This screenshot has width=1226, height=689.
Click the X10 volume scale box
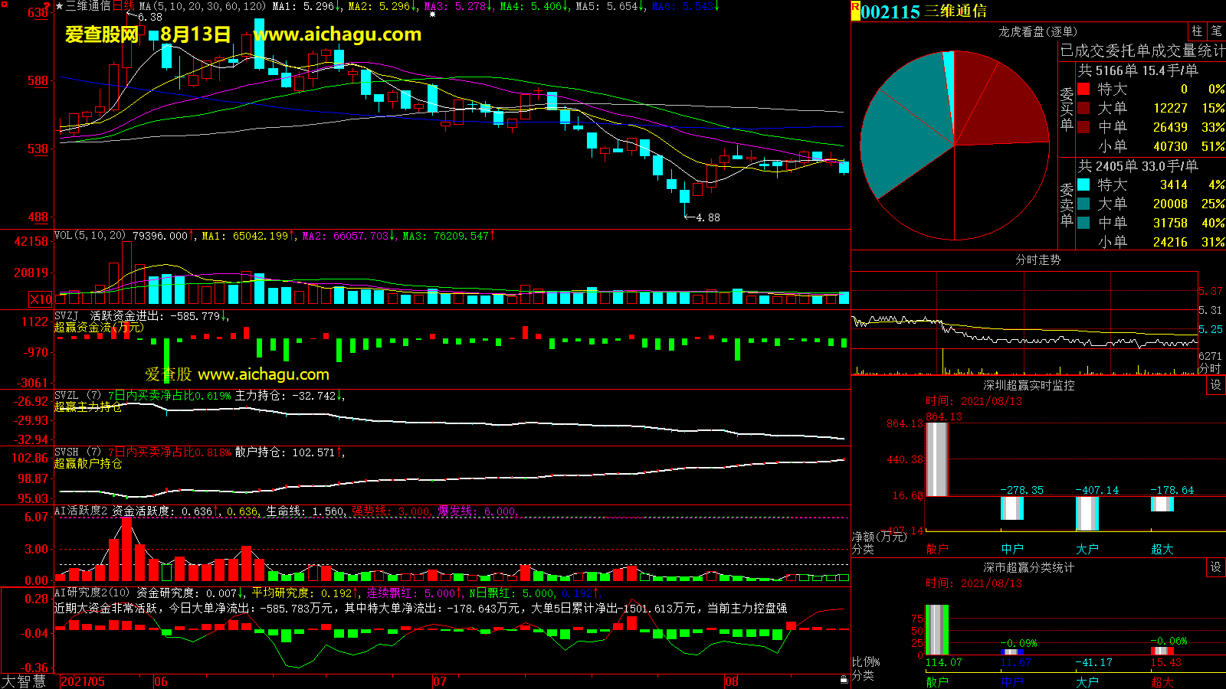pyautogui.click(x=41, y=299)
